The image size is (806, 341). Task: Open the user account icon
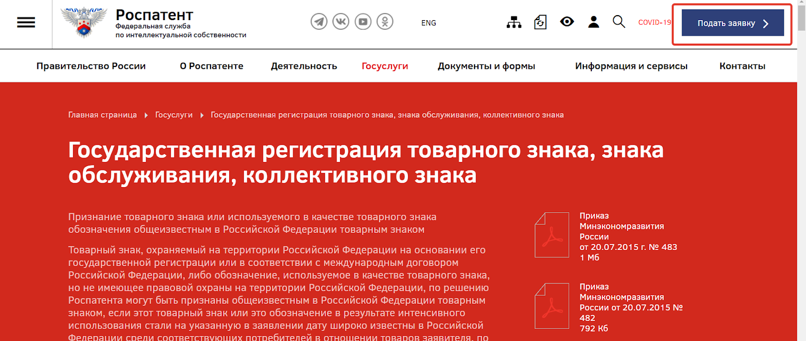594,22
